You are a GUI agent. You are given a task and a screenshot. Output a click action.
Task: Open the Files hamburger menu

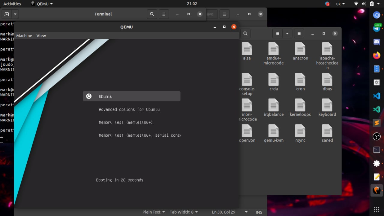point(299,33)
